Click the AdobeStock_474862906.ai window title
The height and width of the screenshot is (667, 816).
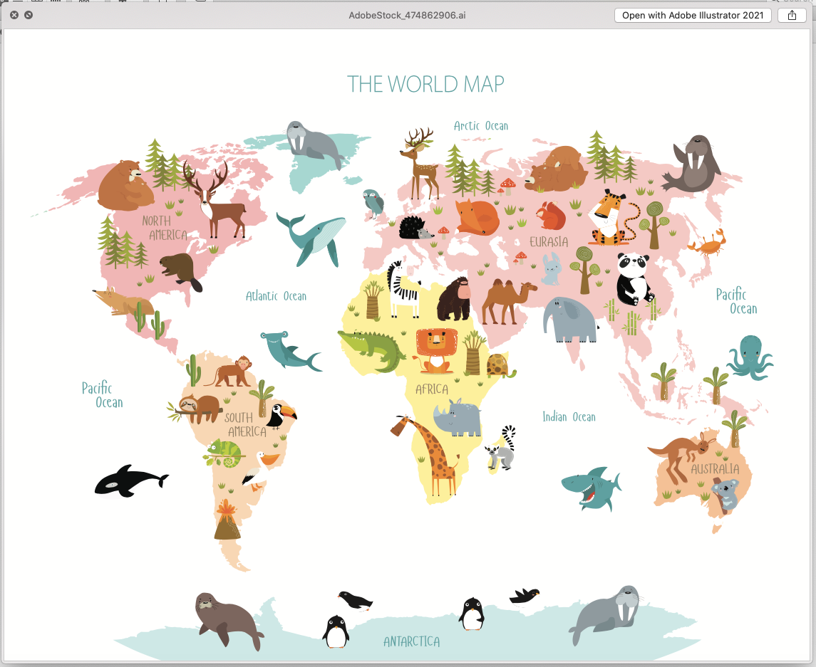click(x=408, y=15)
